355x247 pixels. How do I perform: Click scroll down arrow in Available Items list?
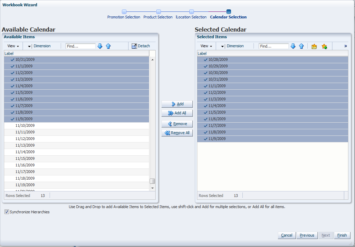coord(152,188)
